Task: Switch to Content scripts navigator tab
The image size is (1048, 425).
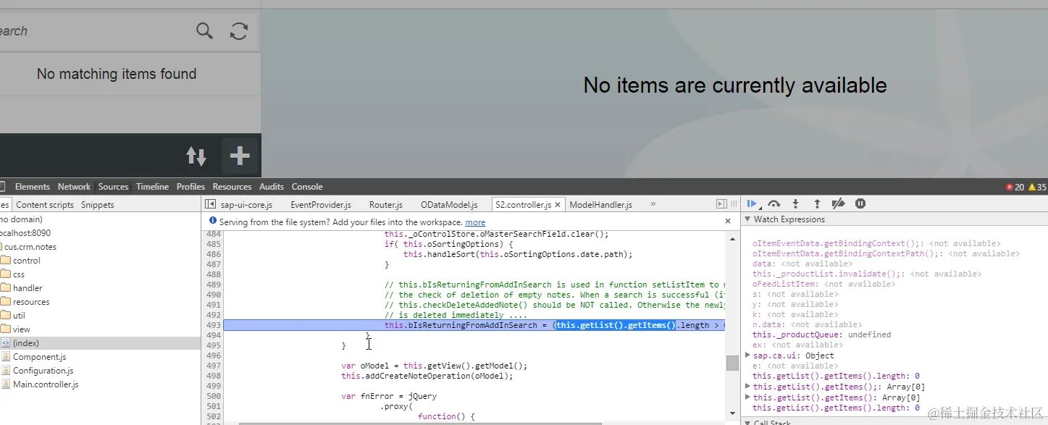Action: coord(45,205)
